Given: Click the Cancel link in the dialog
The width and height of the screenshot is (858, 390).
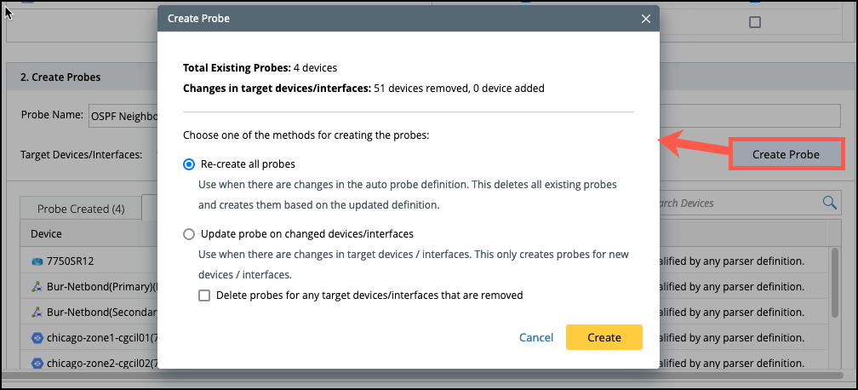Looking at the screenshot, I should [x=536, y=337].
